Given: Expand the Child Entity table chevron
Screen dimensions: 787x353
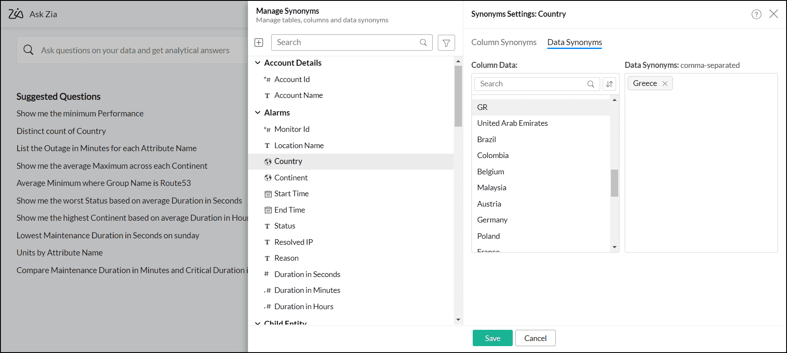Looking at the screenshot, I should [258, 323].
